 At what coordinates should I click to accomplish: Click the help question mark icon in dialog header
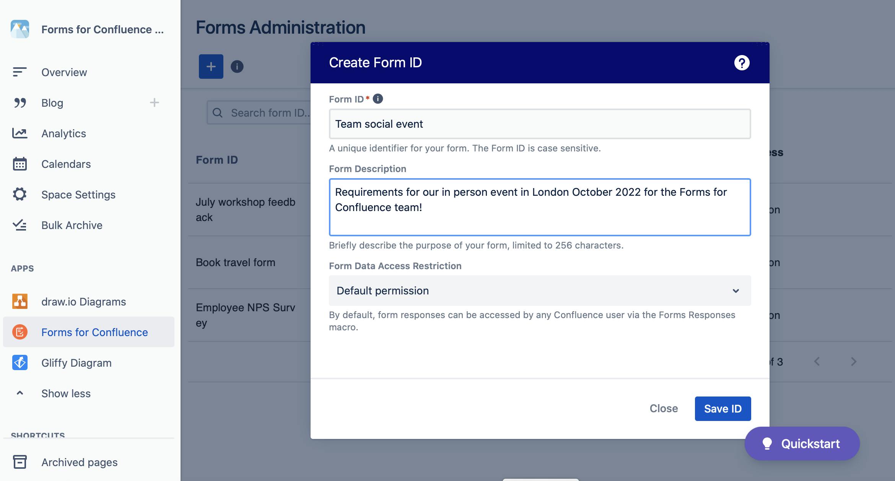click(x=742, y=63)
